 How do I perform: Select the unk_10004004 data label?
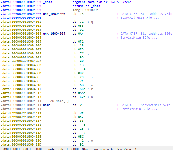(x=54, y=34)
